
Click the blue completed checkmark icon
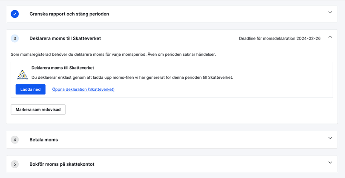pos(15,14)
